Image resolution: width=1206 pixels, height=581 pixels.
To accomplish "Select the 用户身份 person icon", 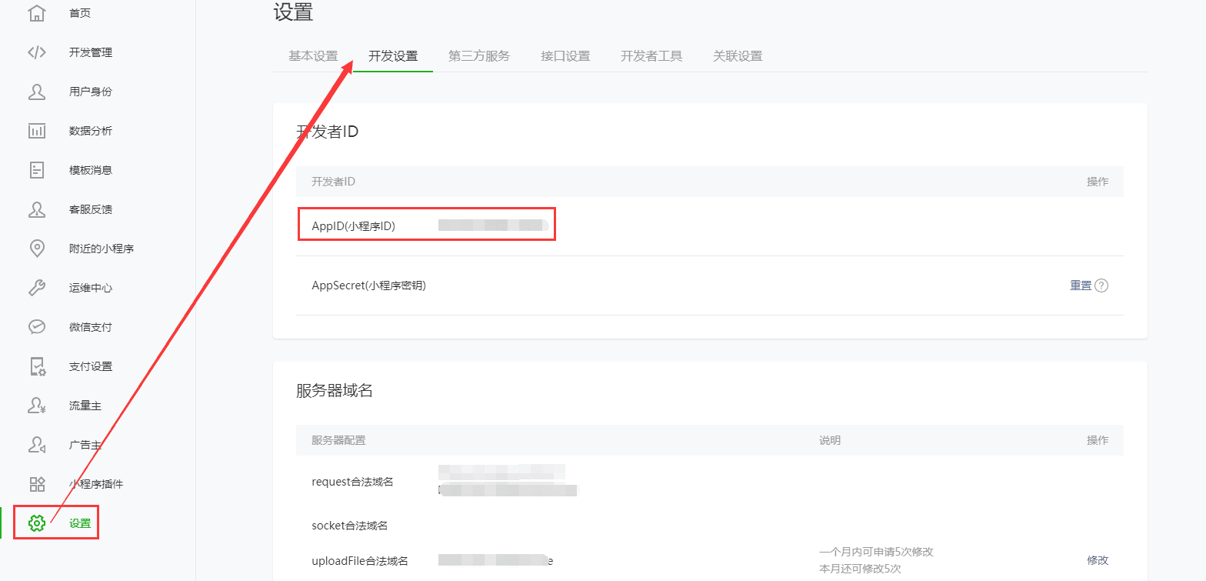I will point(37,92).
